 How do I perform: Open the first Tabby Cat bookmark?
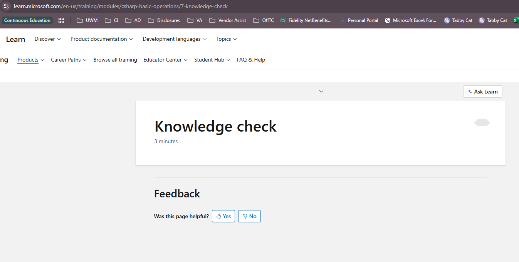tap(458, 20)
